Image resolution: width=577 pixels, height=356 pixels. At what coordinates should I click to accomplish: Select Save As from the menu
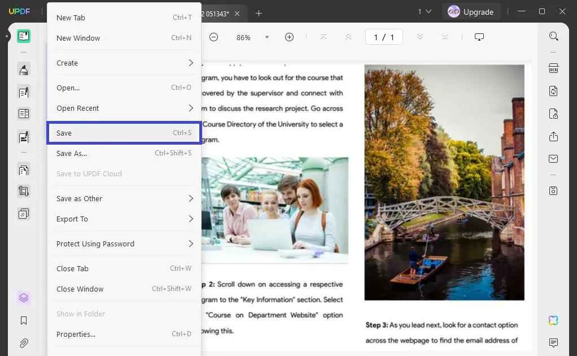click(124, 153)
